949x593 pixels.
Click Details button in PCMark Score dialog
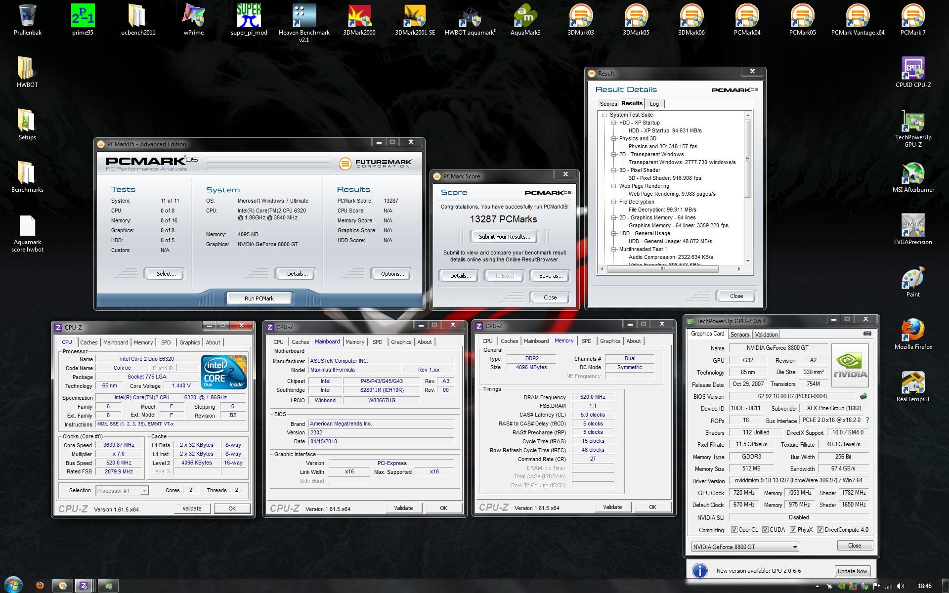[x=460, y=276]
